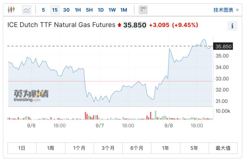
Task: Switch to the 1个月 range tab
Action: coord(79,148)
